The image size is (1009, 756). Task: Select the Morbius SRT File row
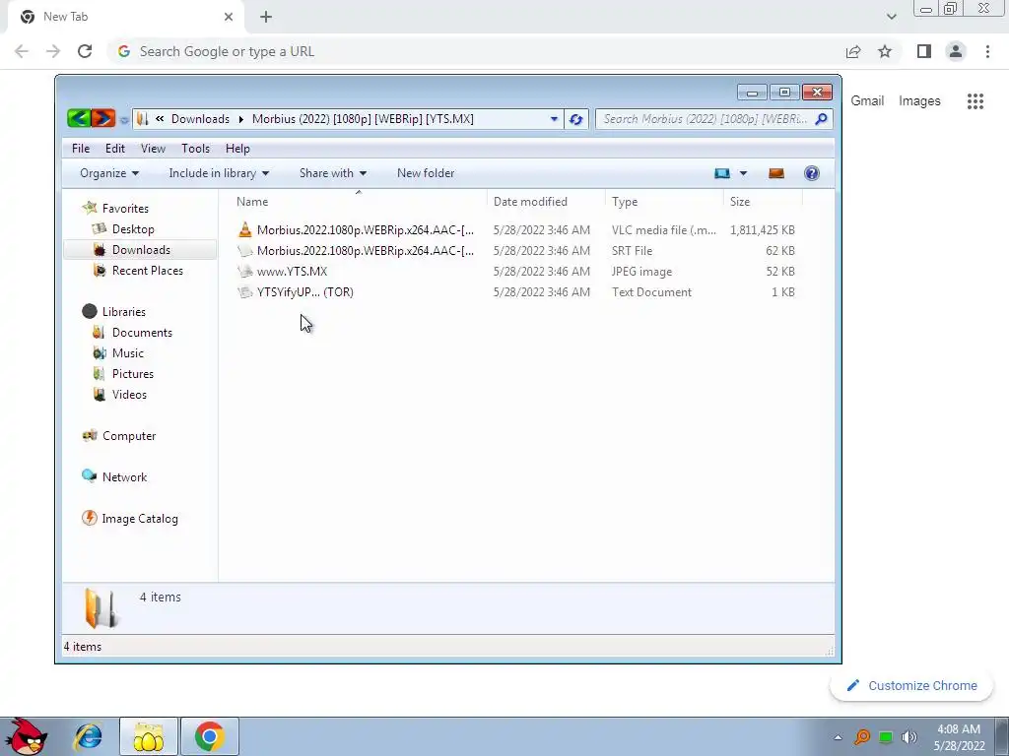coord(515,251)
